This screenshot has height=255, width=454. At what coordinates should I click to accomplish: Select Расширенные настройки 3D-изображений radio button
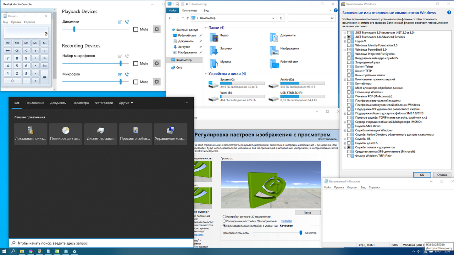[224, 221]
